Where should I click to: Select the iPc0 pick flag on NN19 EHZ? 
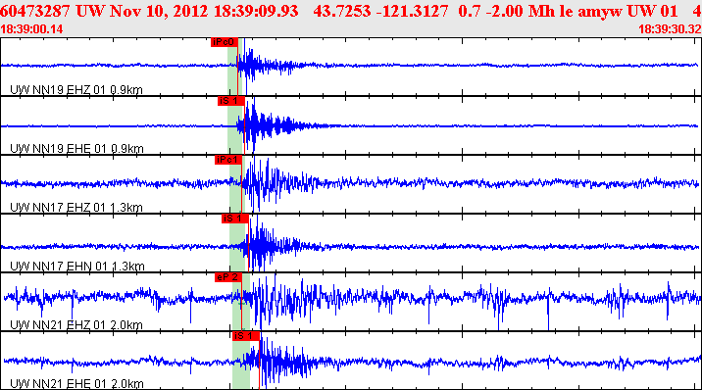click(x=225, y=42)
